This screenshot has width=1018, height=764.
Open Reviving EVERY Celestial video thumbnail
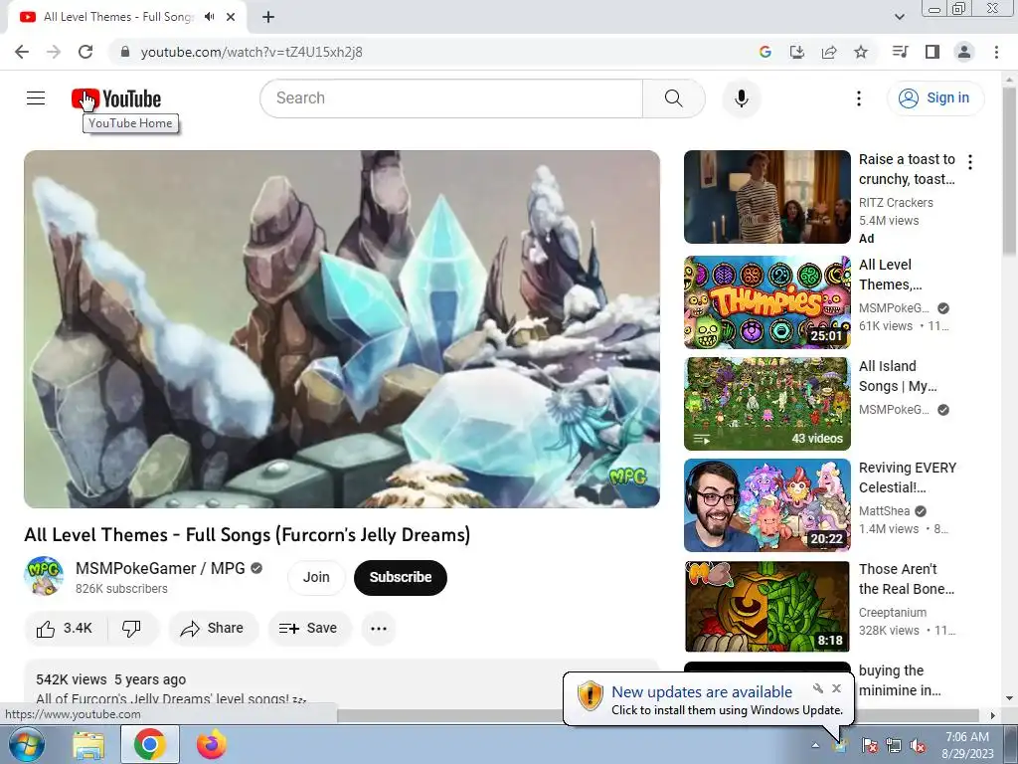click(x=766, y=505)
